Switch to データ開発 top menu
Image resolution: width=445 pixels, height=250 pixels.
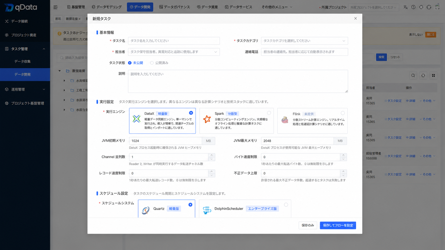click(140, 7)
